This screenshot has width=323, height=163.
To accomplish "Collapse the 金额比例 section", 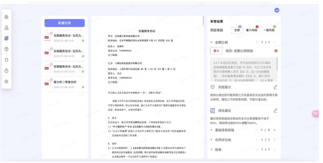I will pyautogui.click(x=212, y=42).
